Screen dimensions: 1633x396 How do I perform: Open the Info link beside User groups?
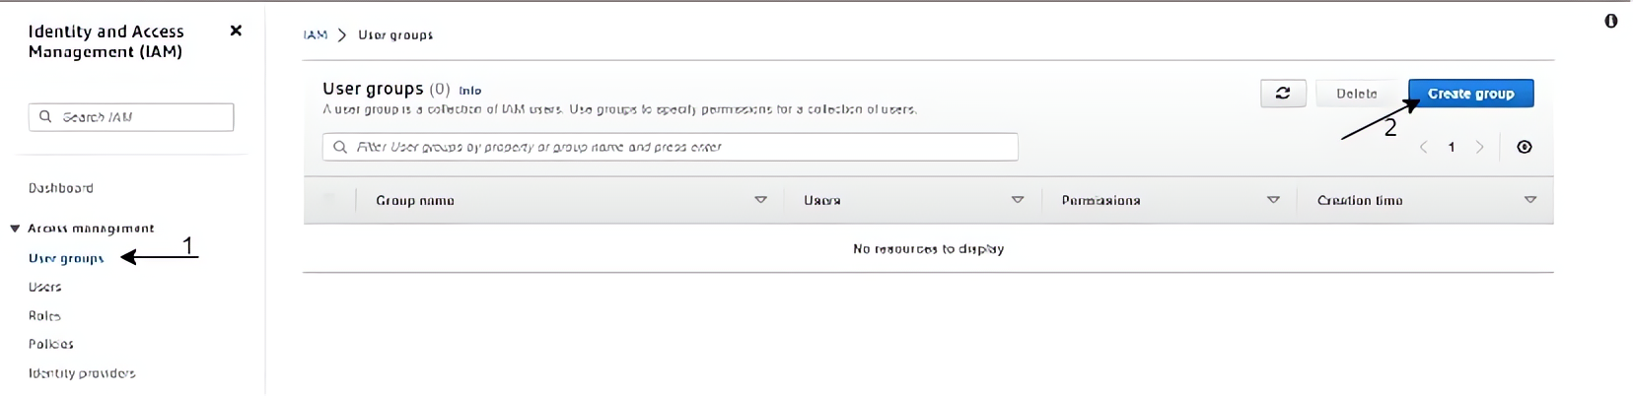470,91
